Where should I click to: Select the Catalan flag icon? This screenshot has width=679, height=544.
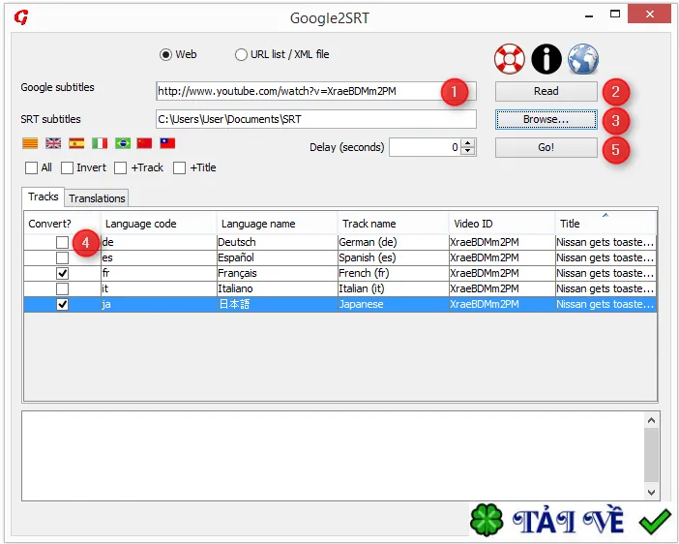pos(30,143)
